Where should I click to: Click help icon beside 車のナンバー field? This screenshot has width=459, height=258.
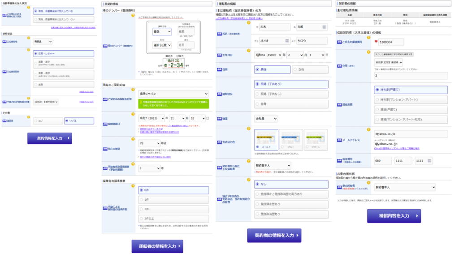point(133,15)
